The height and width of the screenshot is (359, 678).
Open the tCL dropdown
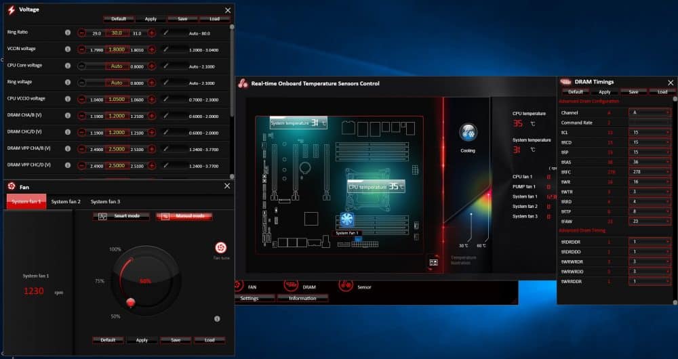650,133
